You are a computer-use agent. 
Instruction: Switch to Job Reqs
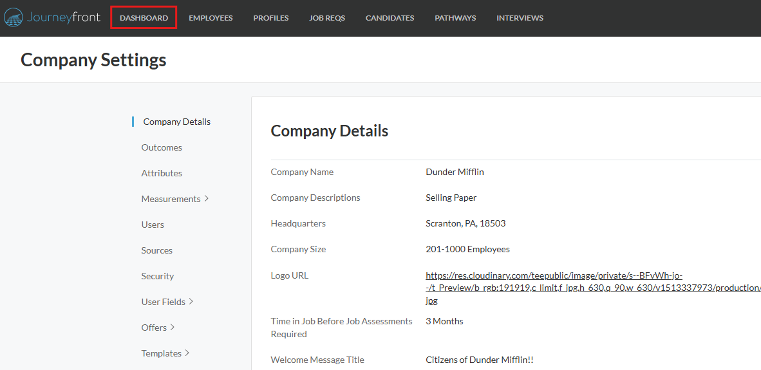click(327, 18)
